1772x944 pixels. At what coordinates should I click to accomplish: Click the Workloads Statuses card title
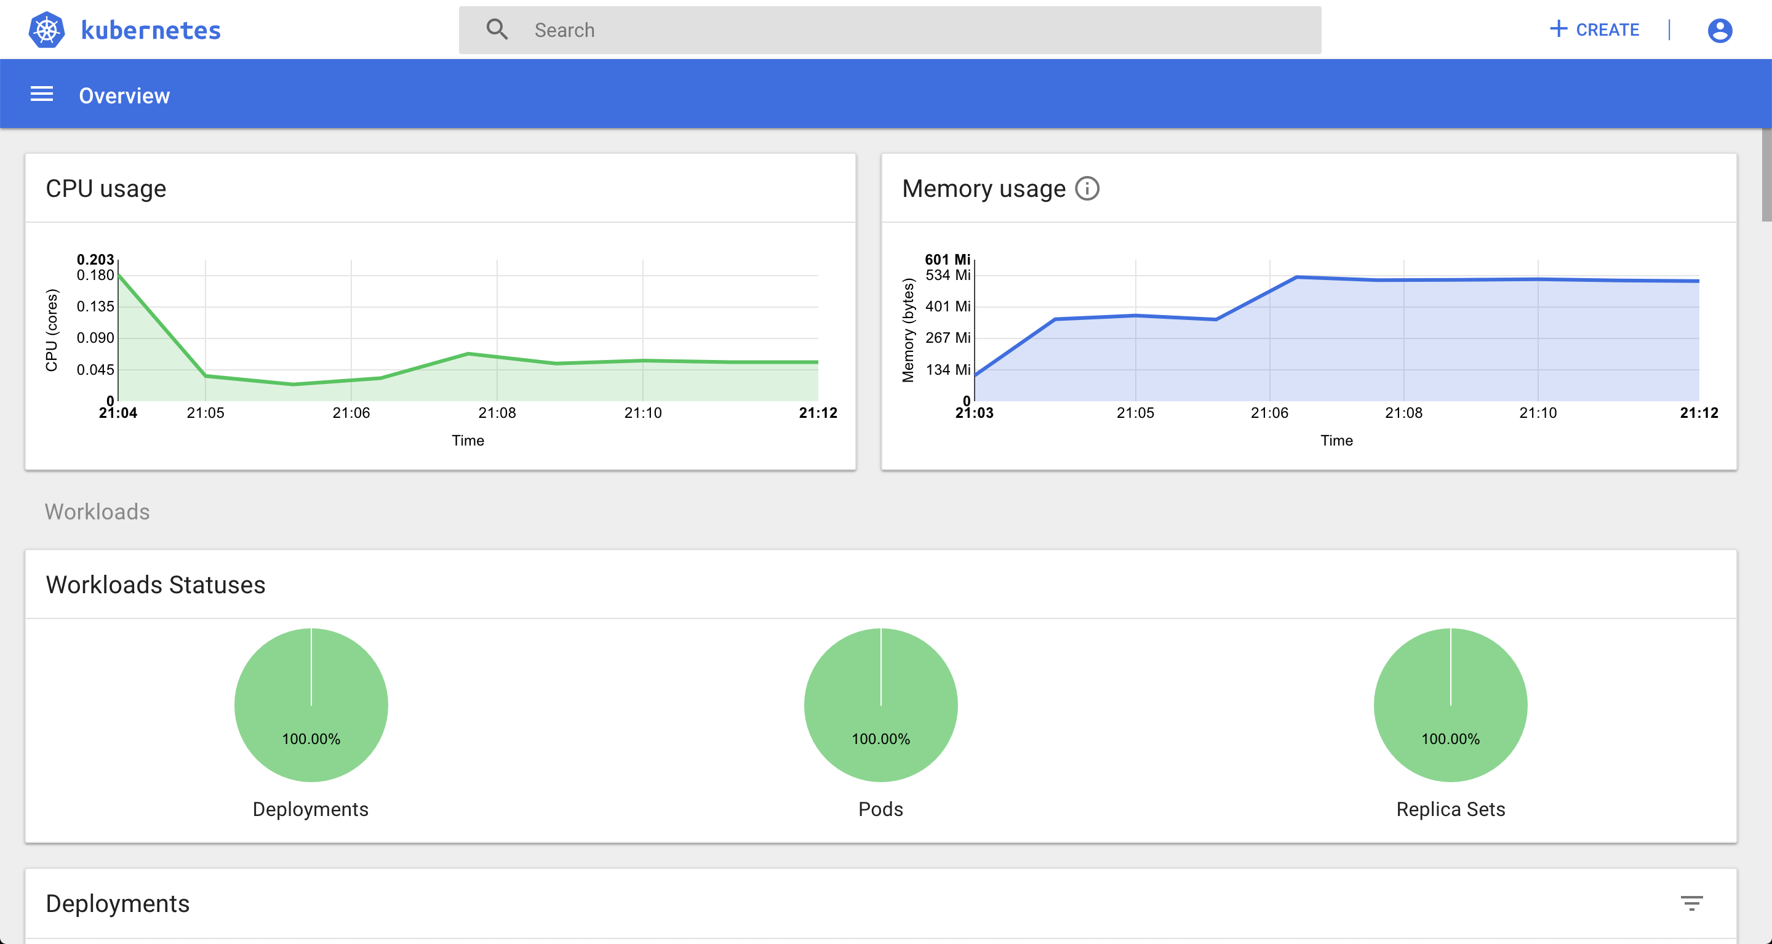click(156, 585)
